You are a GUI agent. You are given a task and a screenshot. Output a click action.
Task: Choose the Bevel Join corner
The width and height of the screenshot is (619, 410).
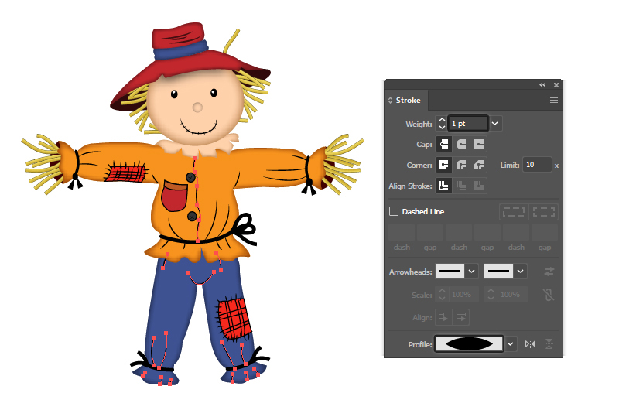click(x=479, y=165)
